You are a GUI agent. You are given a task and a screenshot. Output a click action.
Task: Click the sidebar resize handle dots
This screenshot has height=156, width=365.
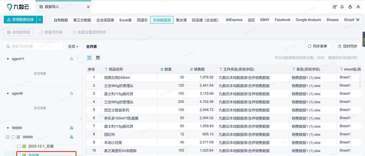[81, 119]
